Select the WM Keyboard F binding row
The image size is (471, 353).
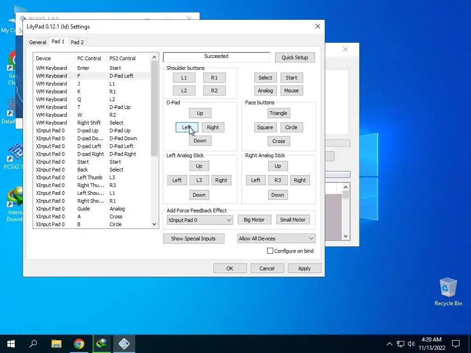92,76
